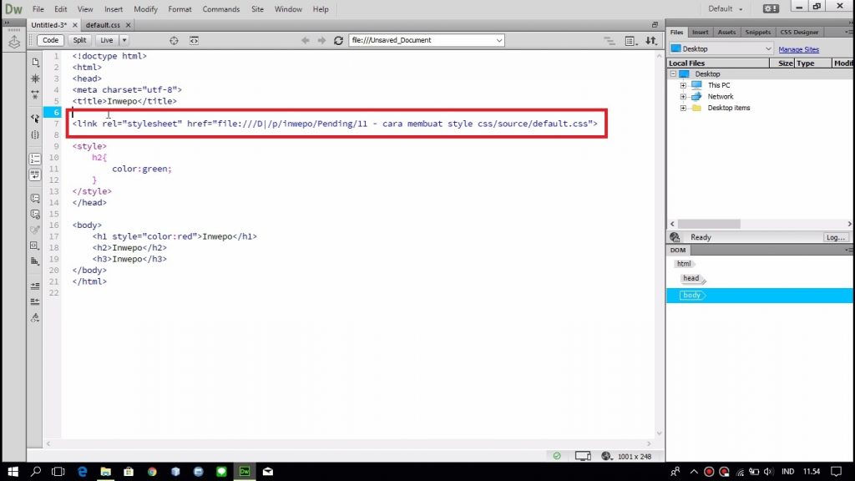Click Remove Comment icon

[x=35, y=215]
